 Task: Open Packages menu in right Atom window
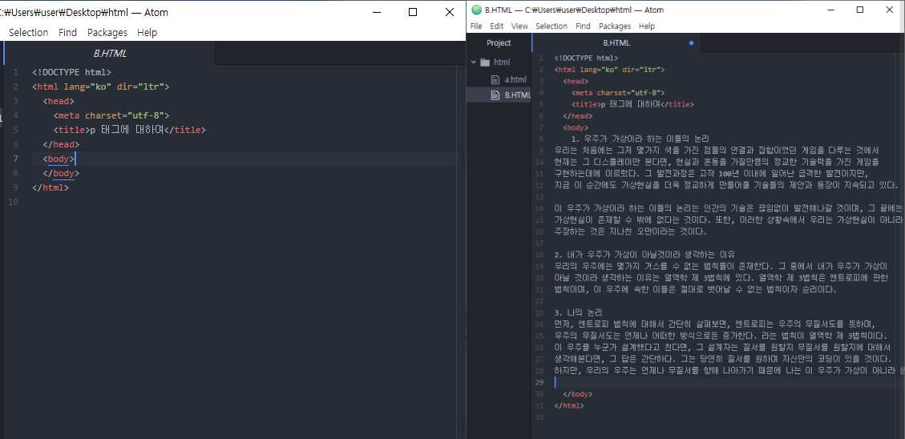tap(615, 26)
